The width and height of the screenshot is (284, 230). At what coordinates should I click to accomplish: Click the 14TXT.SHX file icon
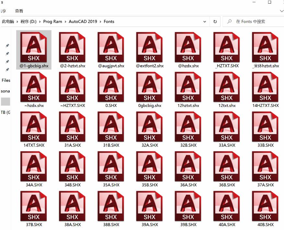(x=33, y=126)
